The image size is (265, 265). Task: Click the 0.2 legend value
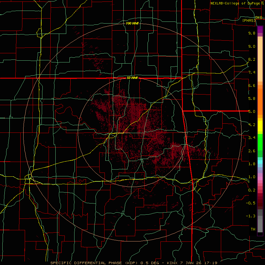[252, 190]
